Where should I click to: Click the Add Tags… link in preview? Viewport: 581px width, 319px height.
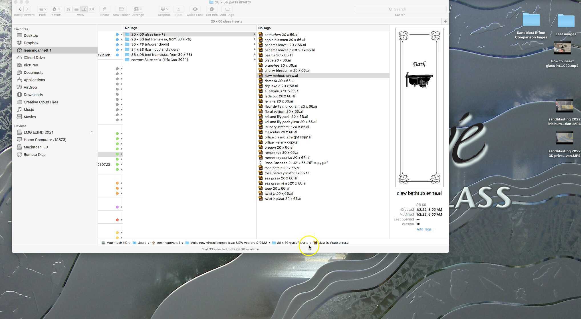pyautogui.click(x=425, y=229)
